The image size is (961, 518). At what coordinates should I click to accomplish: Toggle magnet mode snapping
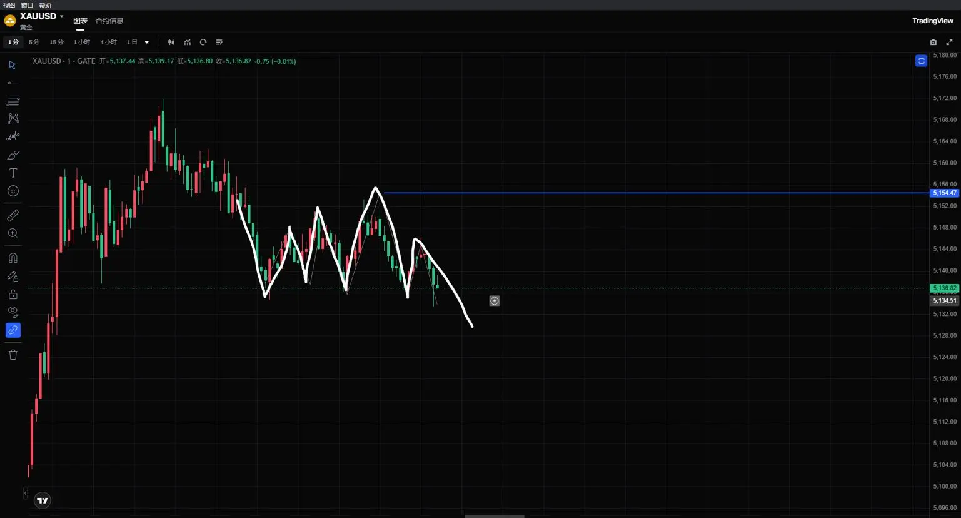point(13,258)
